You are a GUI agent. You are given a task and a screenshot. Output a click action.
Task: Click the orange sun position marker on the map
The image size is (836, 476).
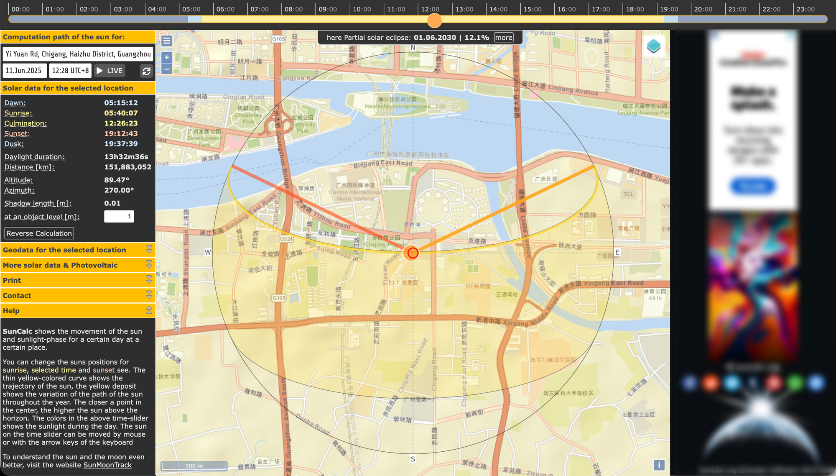(x=413, y=253)
